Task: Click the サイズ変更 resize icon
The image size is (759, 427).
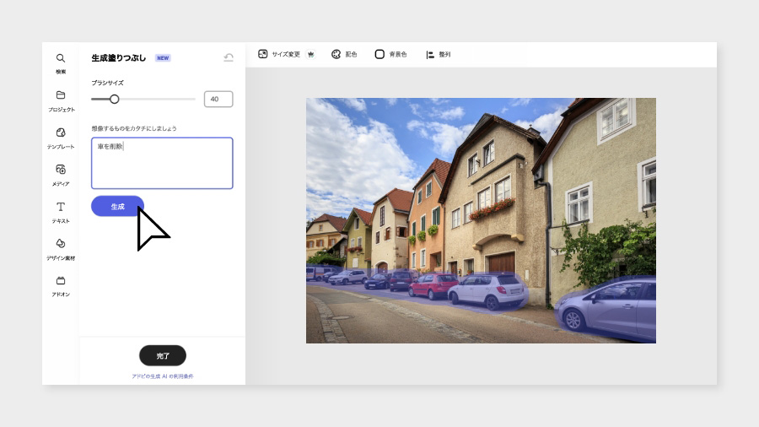Action: point(262,54)
